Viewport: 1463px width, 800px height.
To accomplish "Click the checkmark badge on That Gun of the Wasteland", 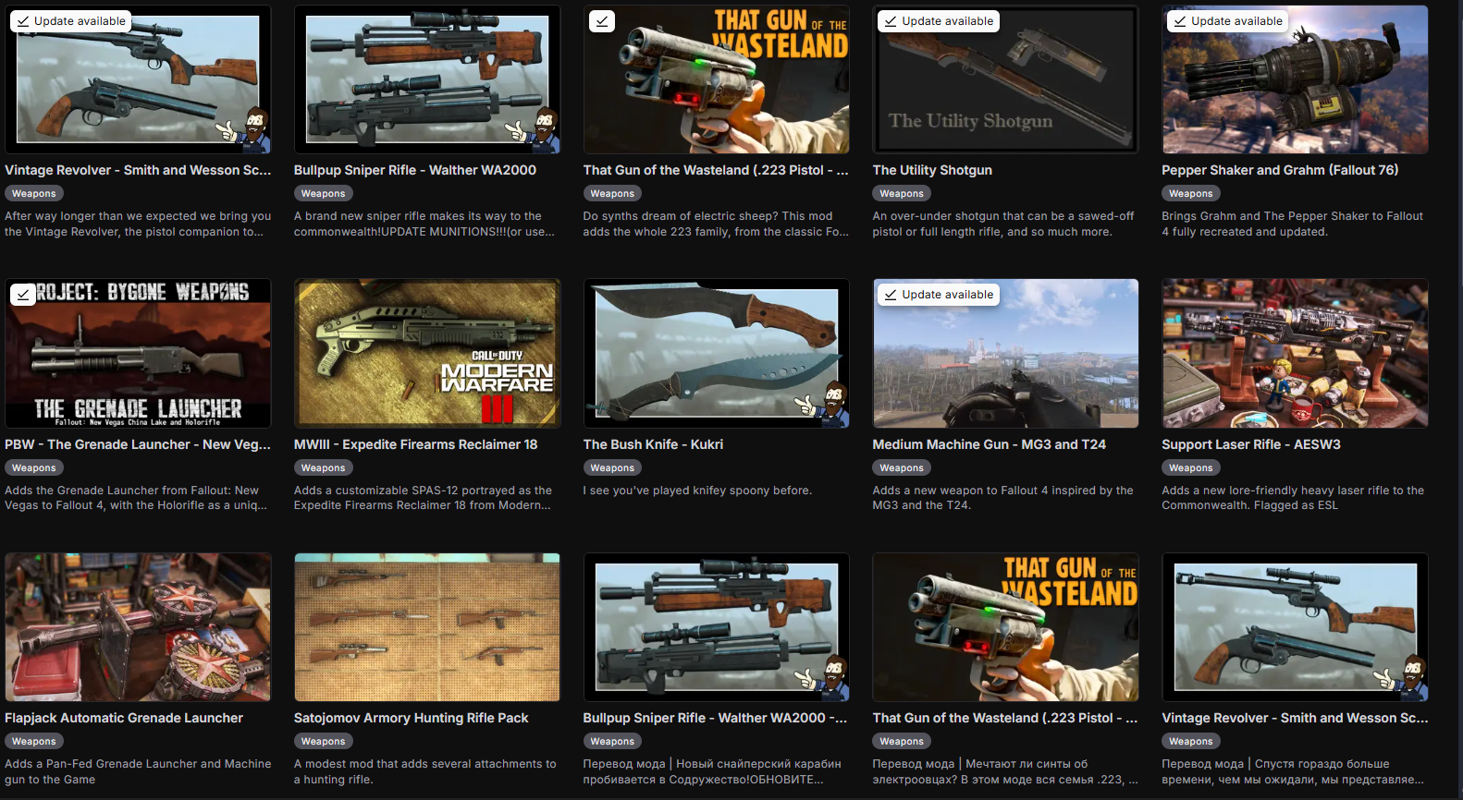I will point(601,21).
